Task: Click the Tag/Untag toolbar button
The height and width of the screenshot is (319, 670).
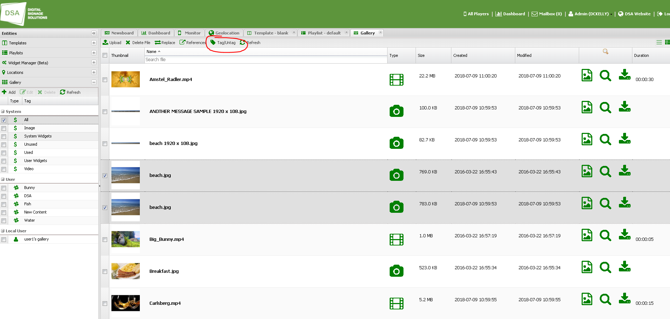Action: coord(223,43)
